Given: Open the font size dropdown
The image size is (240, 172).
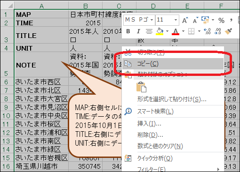Looking at the screenshot, I should coord(176,20).
